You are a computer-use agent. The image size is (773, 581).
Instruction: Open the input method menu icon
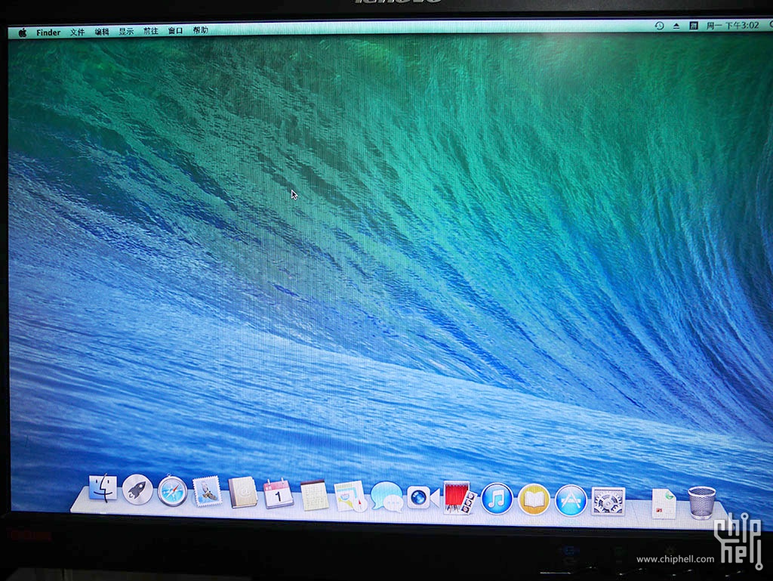coord(693,25)
